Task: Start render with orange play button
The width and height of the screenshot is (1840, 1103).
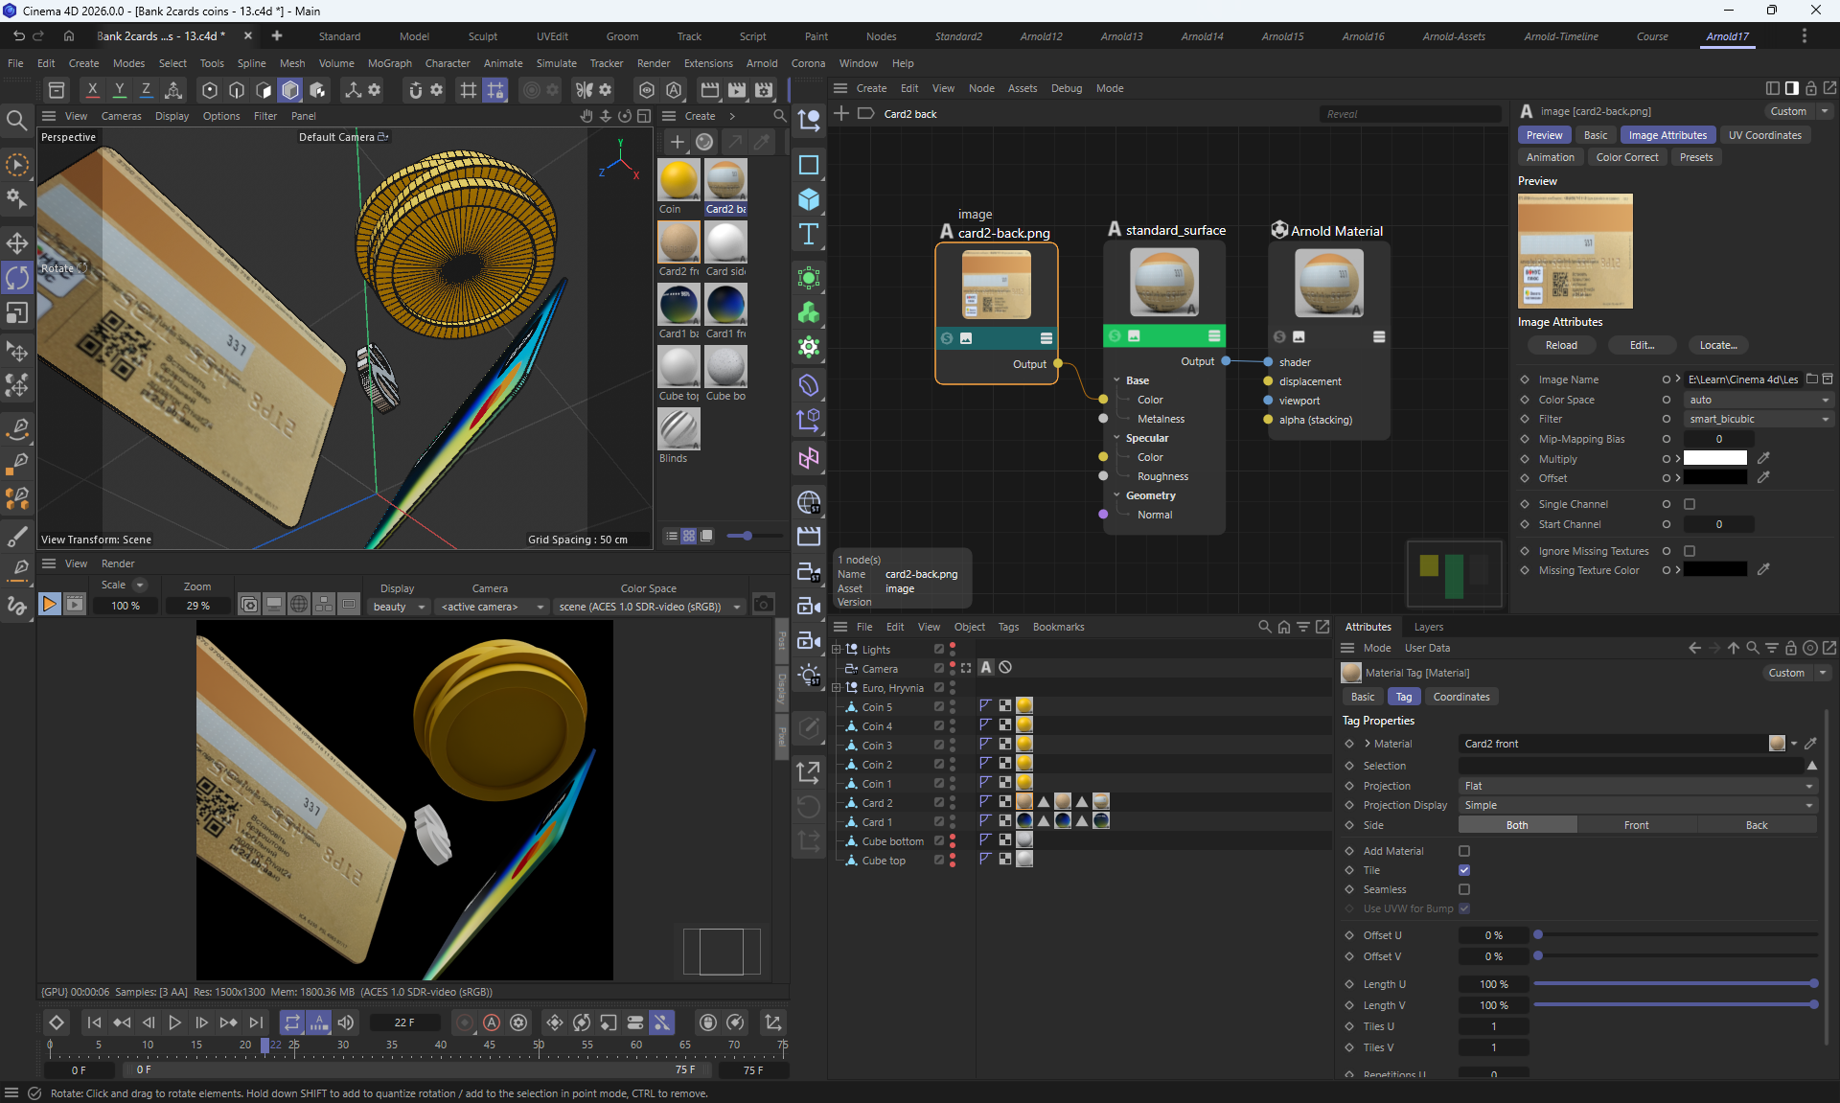Action: tap(49, 604)
